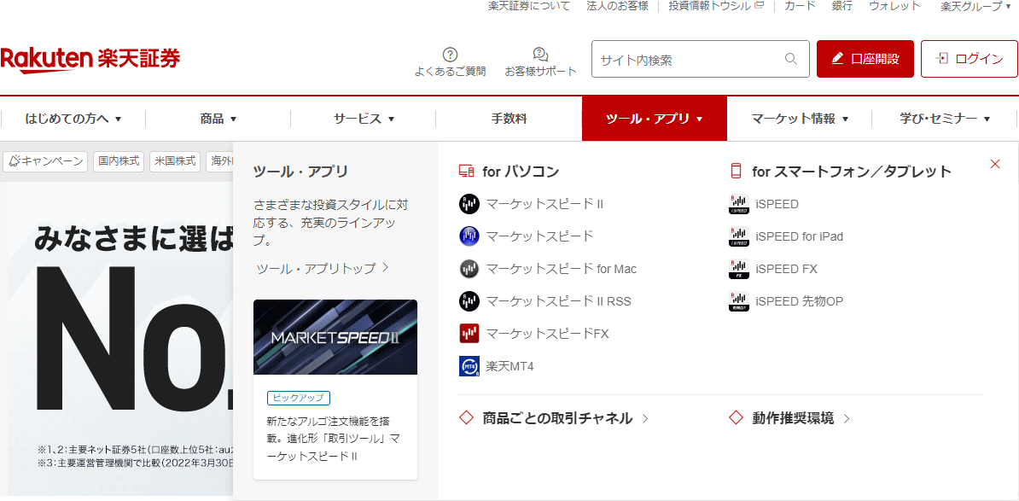
Task: Open the ウォレット link
Action: click(895, 7)
